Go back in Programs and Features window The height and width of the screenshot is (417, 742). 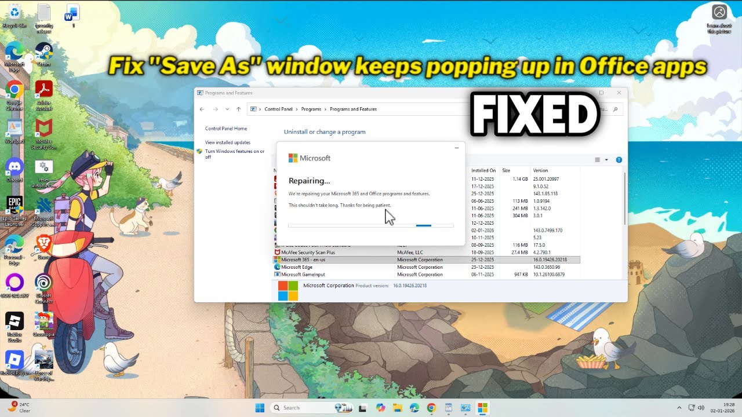click(x=202, y=109)
